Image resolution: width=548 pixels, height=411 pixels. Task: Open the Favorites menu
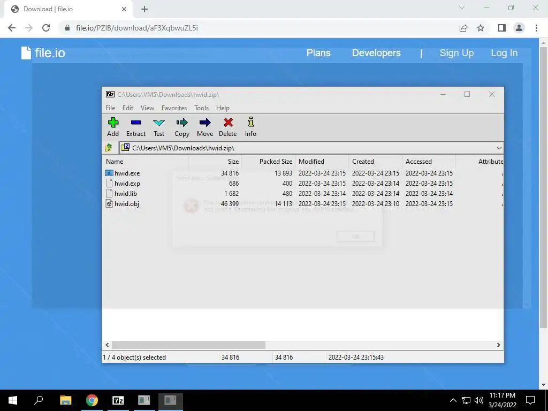[174, 108]
